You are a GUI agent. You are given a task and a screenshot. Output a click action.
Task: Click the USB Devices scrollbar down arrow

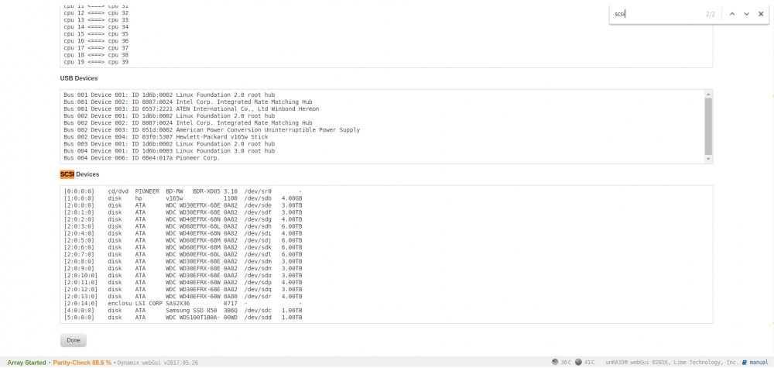708,159
